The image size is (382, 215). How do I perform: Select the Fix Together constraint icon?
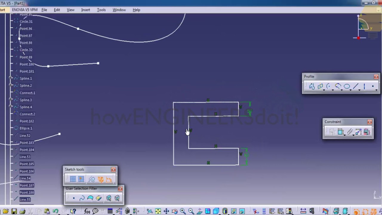coord(350,132)
